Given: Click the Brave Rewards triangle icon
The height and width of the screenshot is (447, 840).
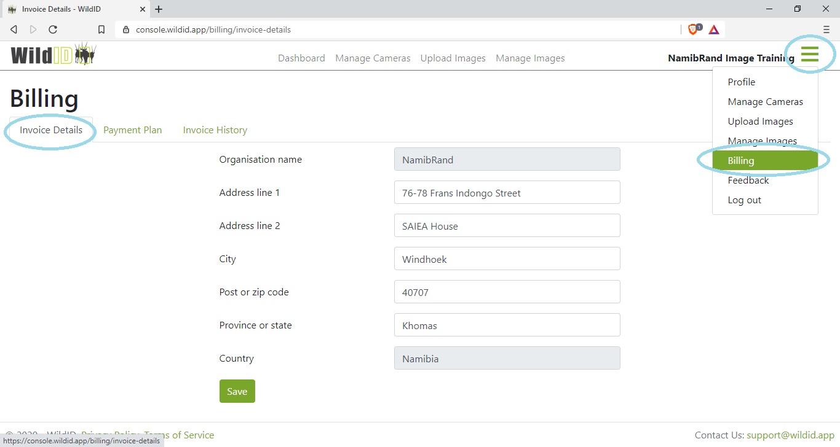Looking at the screenshot, I should (x=714, y=29).
